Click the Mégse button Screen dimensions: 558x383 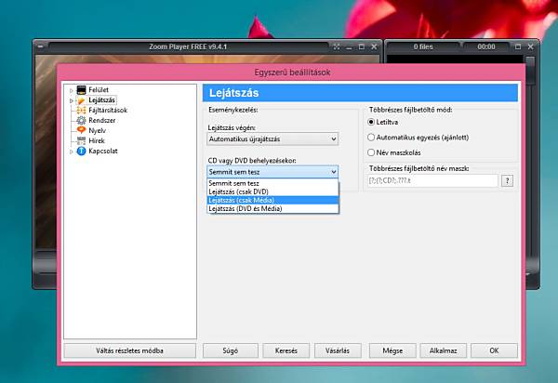[x=392, y=350]
